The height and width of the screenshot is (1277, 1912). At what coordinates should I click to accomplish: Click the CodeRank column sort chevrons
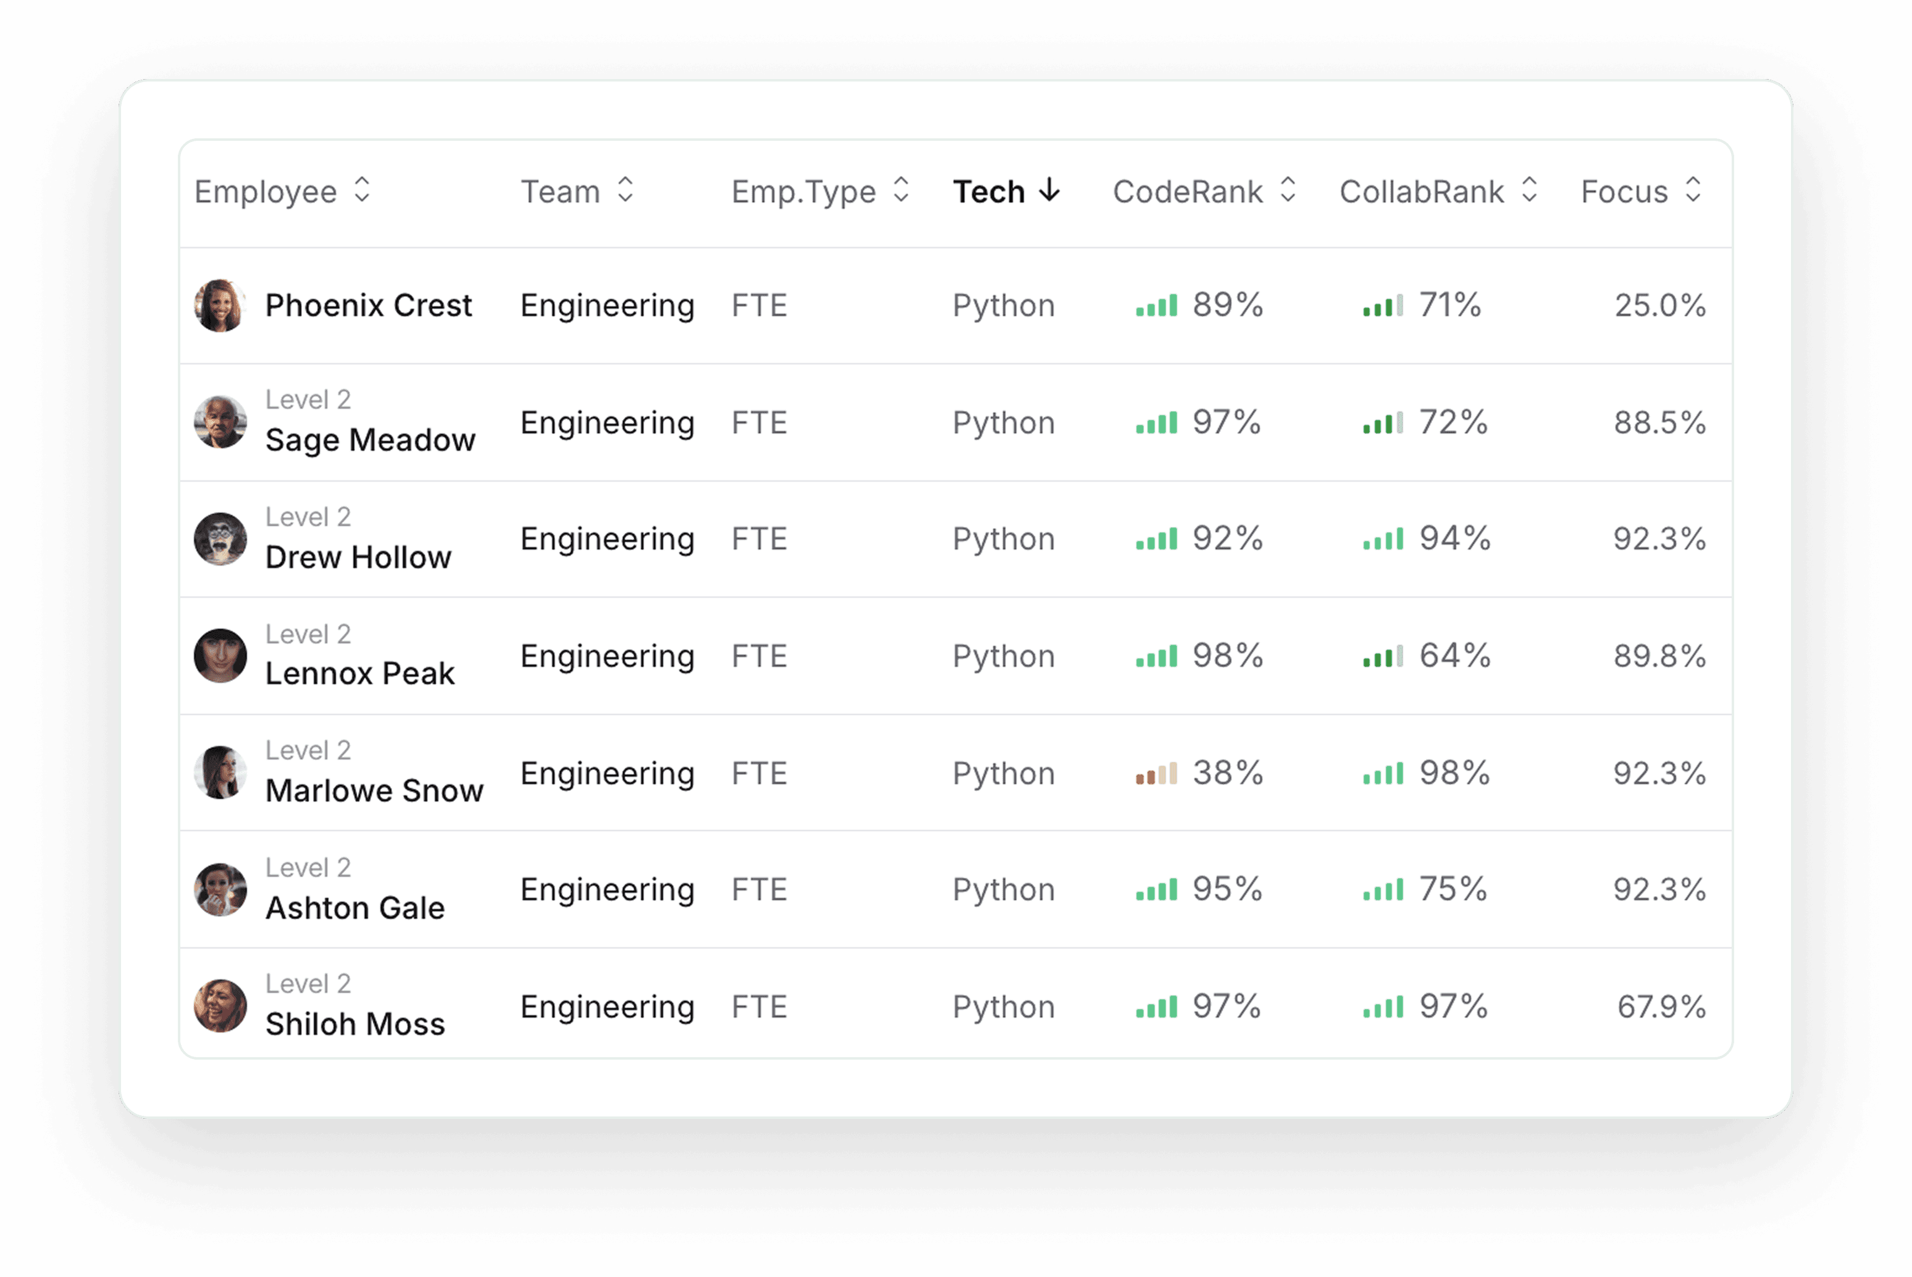coord(1288,191)
